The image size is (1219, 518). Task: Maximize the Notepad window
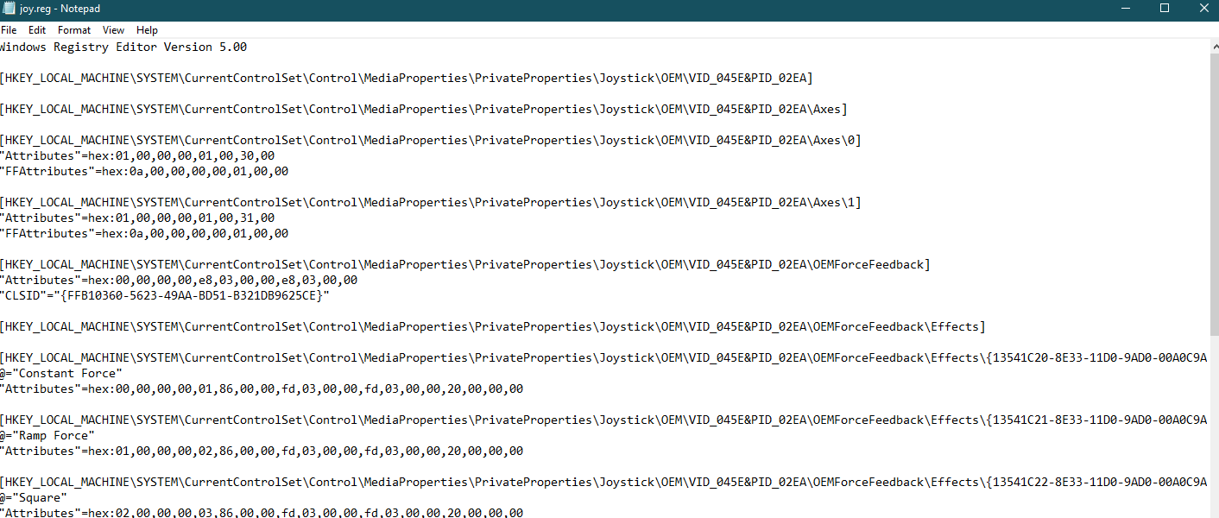tap(1165, 9)
